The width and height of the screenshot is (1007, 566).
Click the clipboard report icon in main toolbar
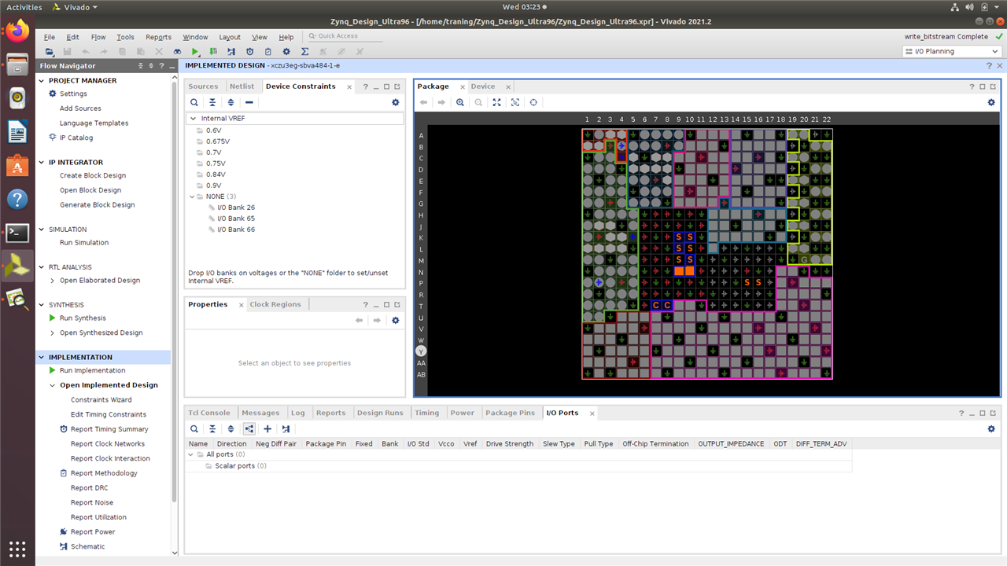click(x=268, y=51)
